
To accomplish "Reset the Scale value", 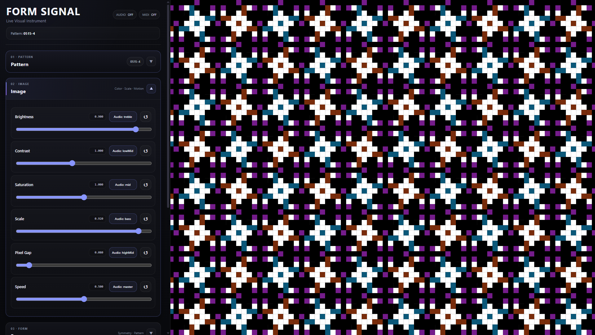I will pos(146,219).
